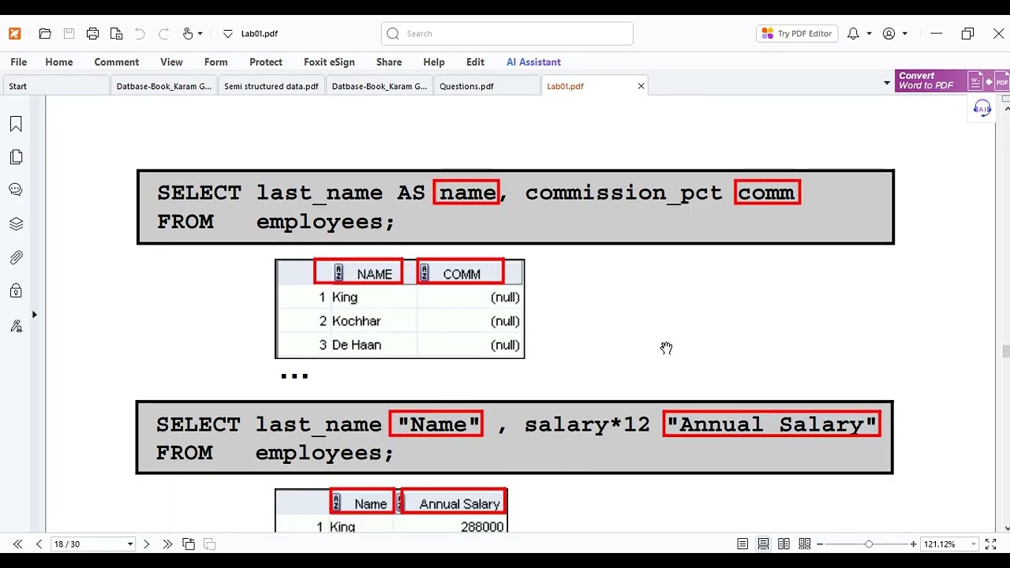Image resolution: width=1010 pixels, height=568 pixels.
Task: Open the Help ribbon tab
Action: click(x=434, y=62)
